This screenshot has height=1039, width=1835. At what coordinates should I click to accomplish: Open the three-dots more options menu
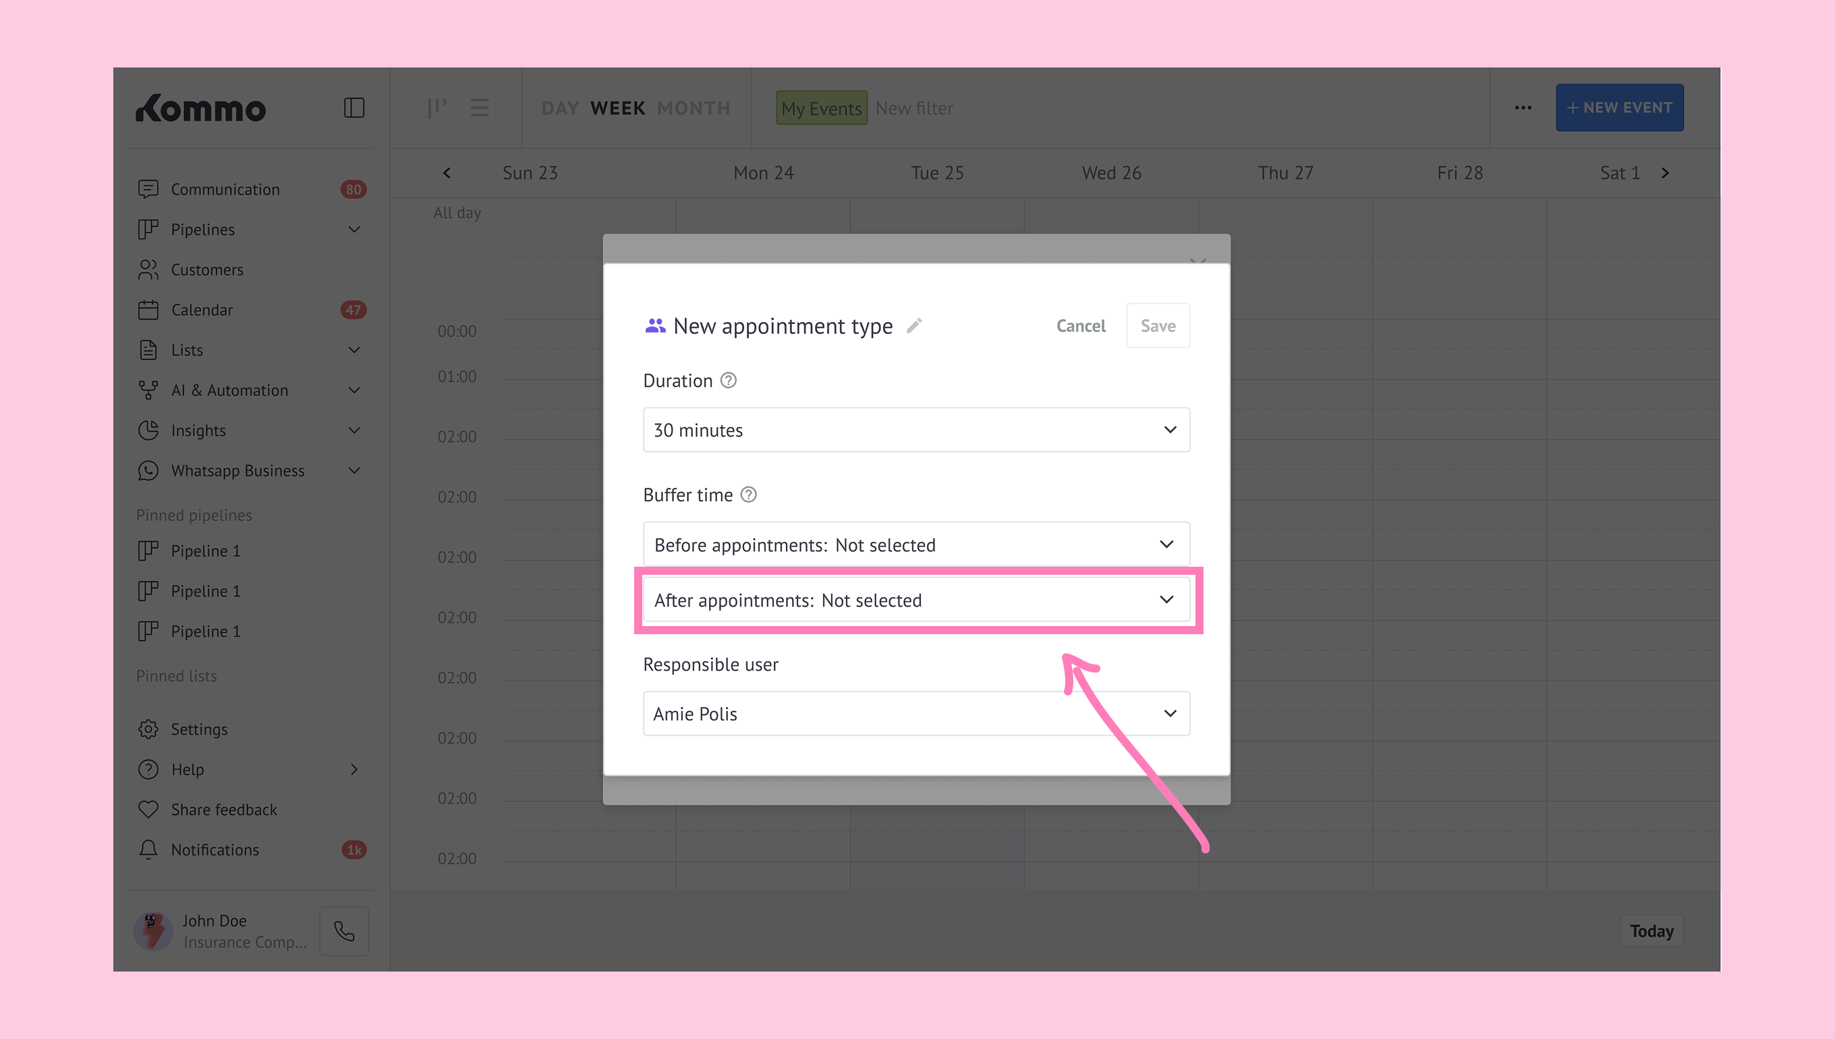[x=1523, y=108]
